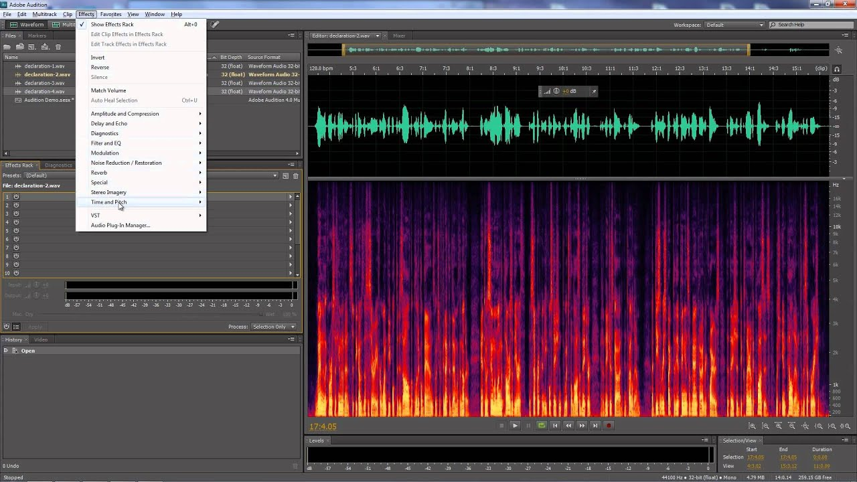Open the Favorites menu in menu bar
Viewport: 857px width, 482px height.
point(111,14)
